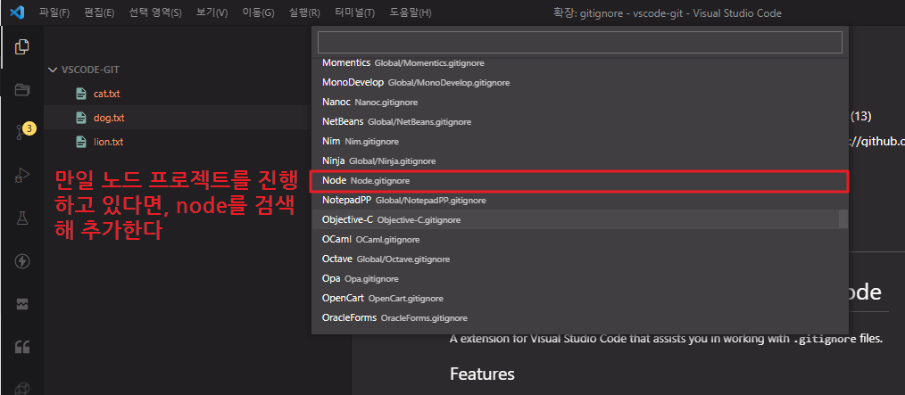Select Nim gitignore template
The height and width of the screenshot is (395, 905).
pyautogui.click(x=579, y=141)
